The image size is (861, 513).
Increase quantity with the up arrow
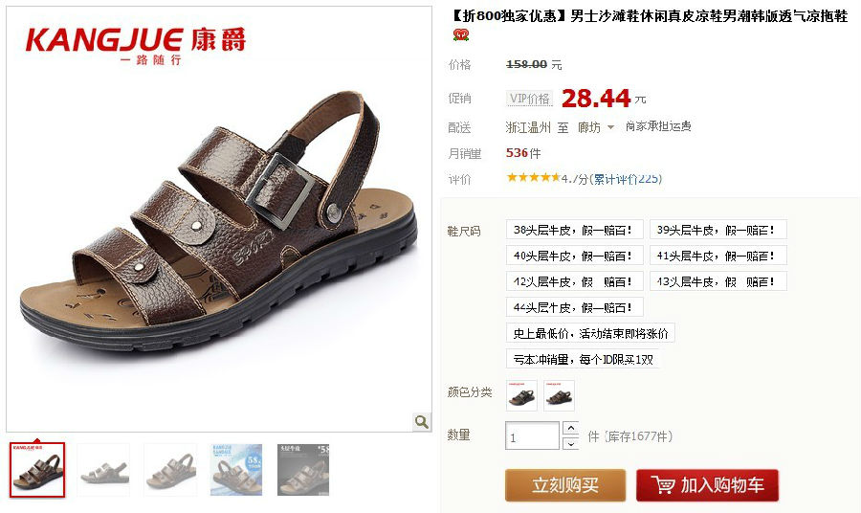[570, 428]
